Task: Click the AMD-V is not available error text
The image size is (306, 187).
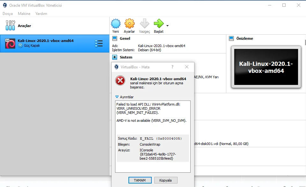Action: tap(151, 121)
